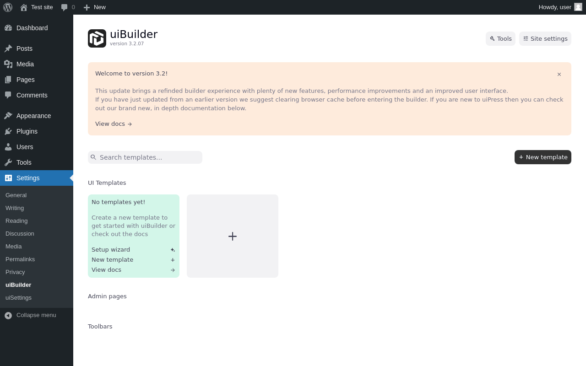Image resolution: width=586 pixels, height=366 pixels.
Task: Follow the View docs link in the notice
Action: point(114,124)
